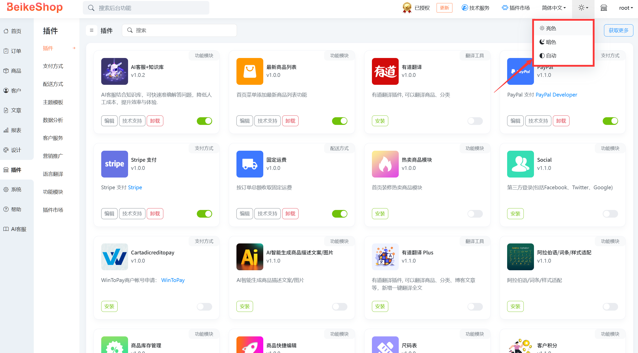This screenshot has width=638, height=353.
Task: Click the storefront icon in top bar
Action: point(603,8)
